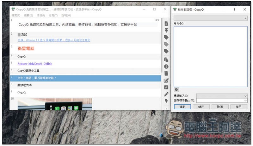
Task: Expand the toolbar overflow chevron at the bottom
Action: click(166, 109)
